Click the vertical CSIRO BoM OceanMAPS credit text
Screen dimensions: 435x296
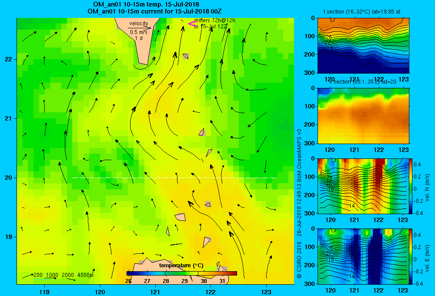pos(299,204)
